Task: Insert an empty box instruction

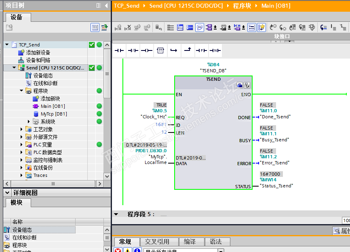Action: (x=160, y=50)
